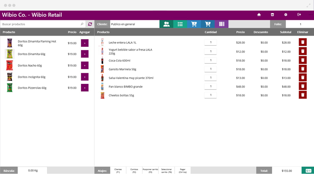Click the dark blue cart button
The width and height of the screenshot is (314, 175).
[208, 24]
